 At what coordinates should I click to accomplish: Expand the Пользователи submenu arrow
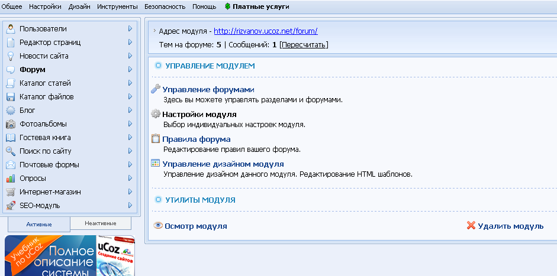pyautogui.click(x=130, y=29)
